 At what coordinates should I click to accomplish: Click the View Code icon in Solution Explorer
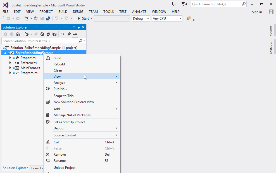tap(63, 34)
